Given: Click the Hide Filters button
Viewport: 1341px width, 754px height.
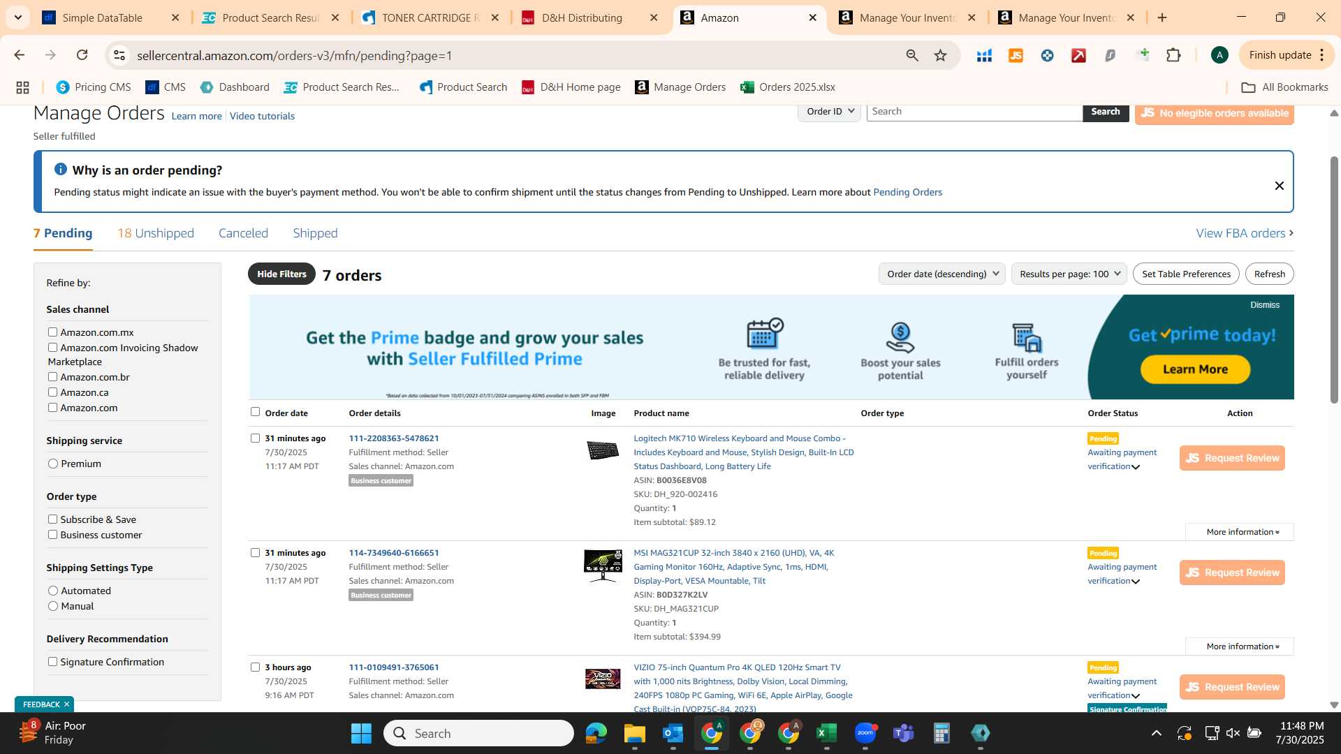Looking at the screenshot, I should coord(281,274).
